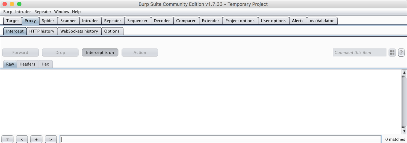Switch to the Comparer tab
The image size is (407, 143).
click(x=186, y=21)
